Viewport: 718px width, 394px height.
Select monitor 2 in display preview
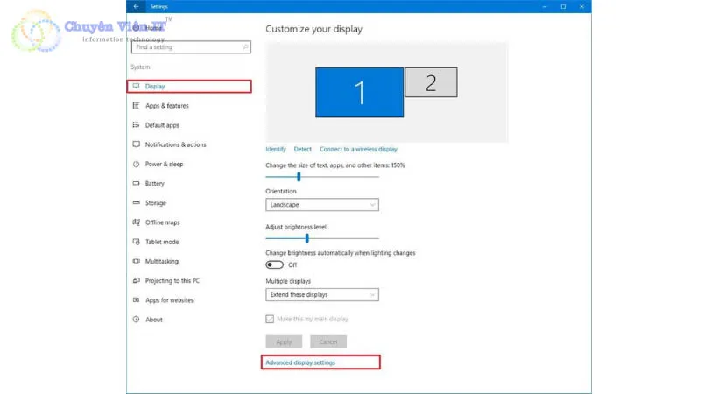tap(431, 83)
